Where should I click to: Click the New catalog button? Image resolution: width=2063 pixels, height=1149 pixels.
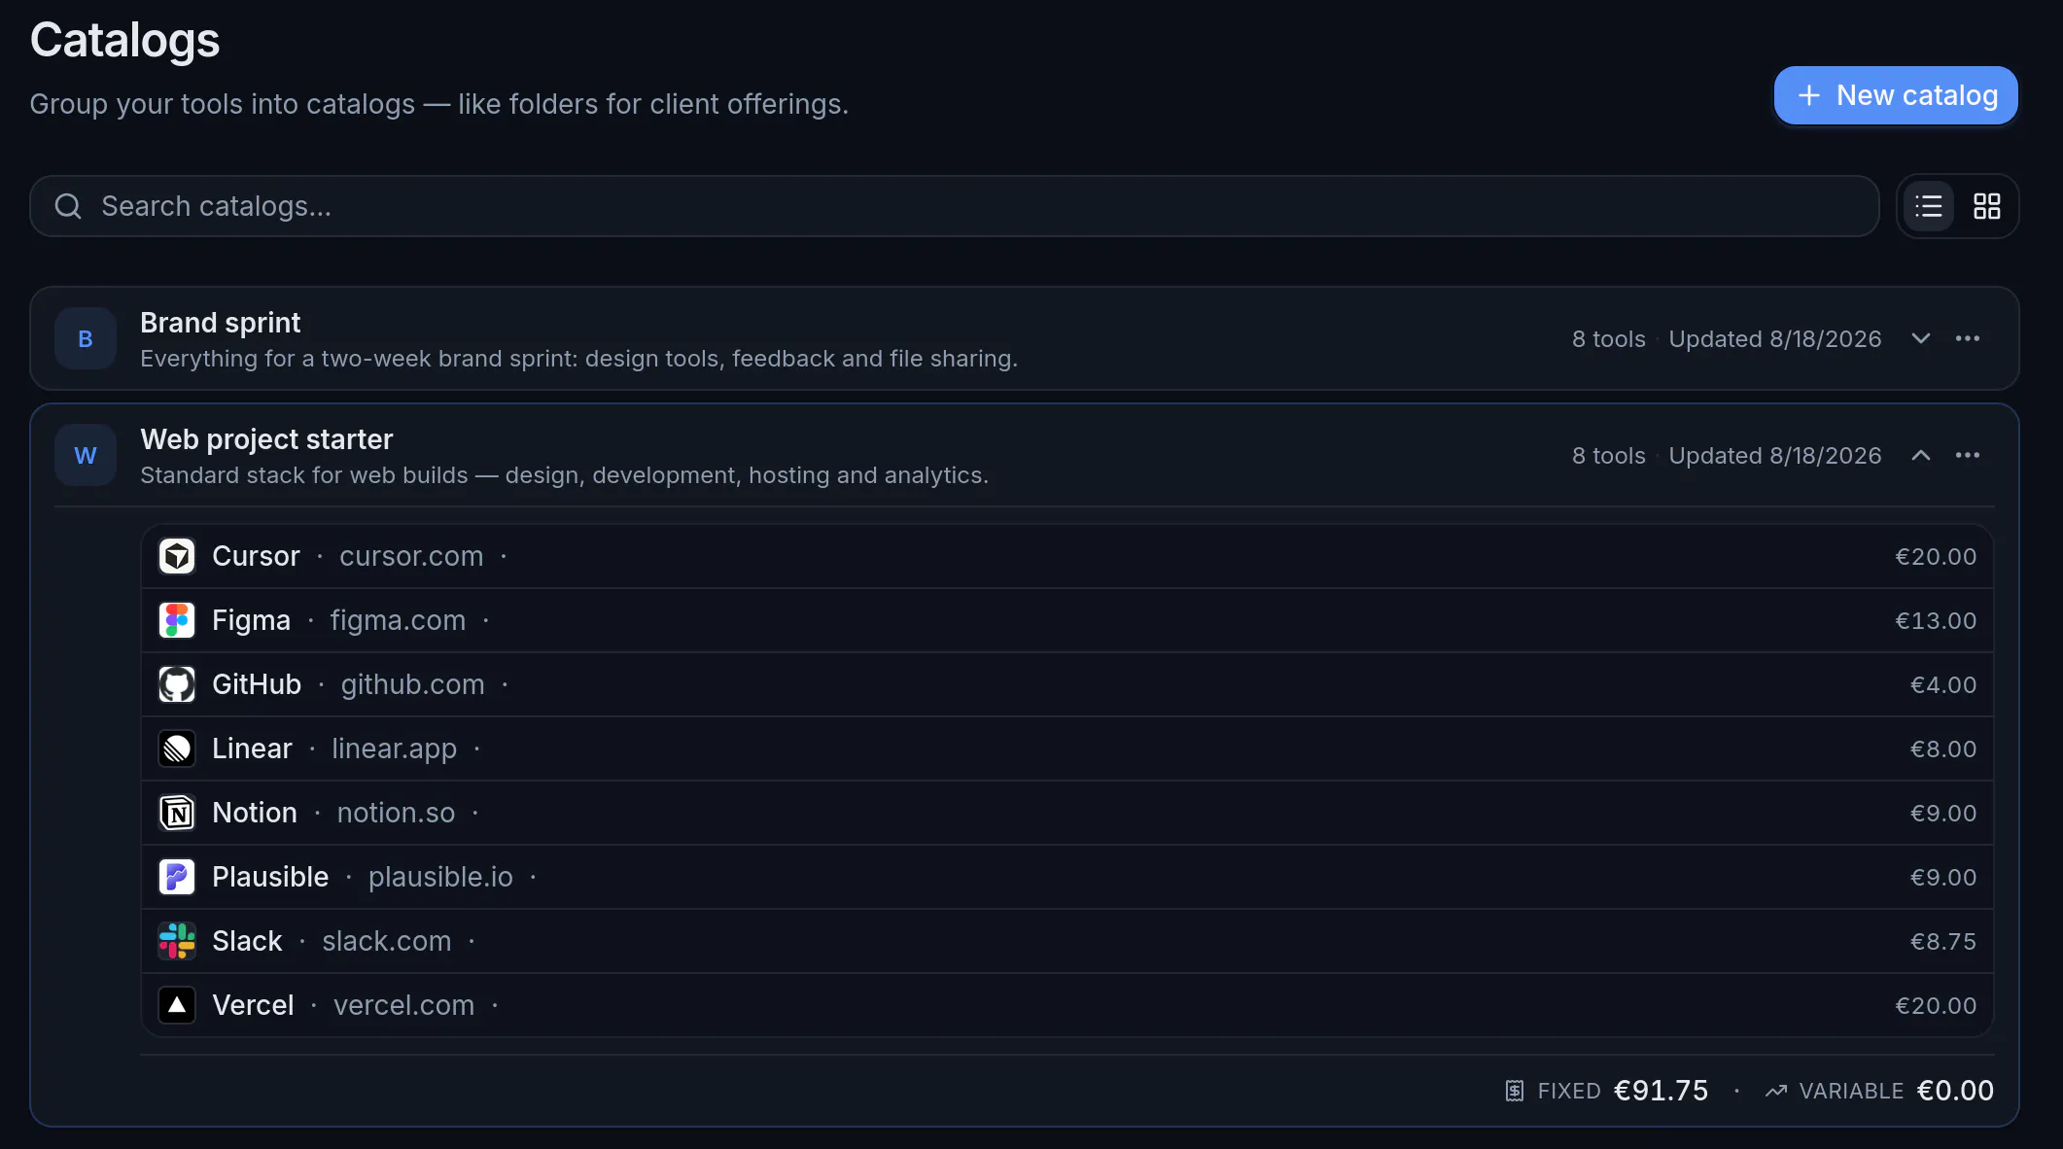click(x=1896, y=95)
